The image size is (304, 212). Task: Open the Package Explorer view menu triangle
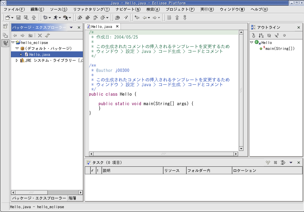71,27
